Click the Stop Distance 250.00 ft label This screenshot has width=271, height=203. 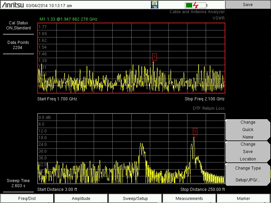coord(202,189)
